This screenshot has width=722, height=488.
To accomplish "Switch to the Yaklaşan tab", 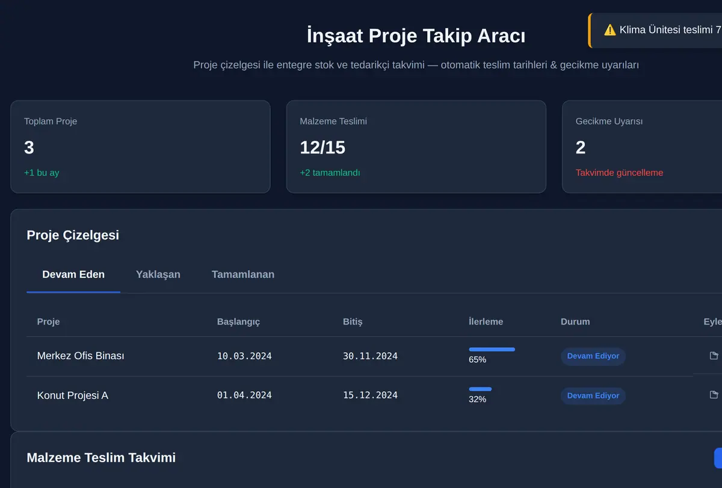I will pyautogui.click(x=158, y=274).
